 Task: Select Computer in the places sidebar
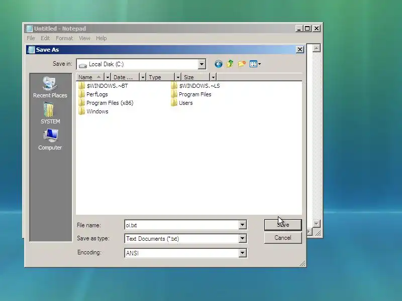(50, 139)
